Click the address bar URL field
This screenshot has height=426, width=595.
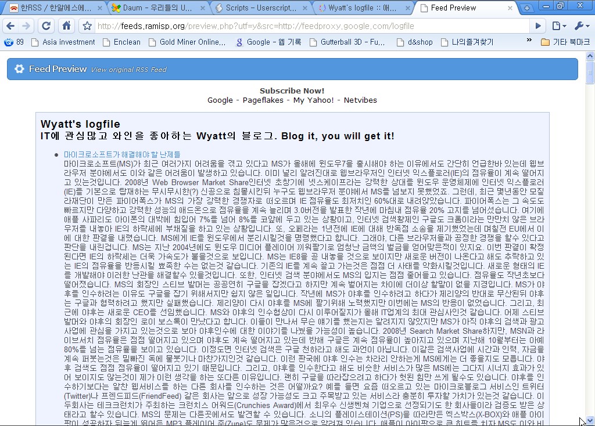pos(311,26)
